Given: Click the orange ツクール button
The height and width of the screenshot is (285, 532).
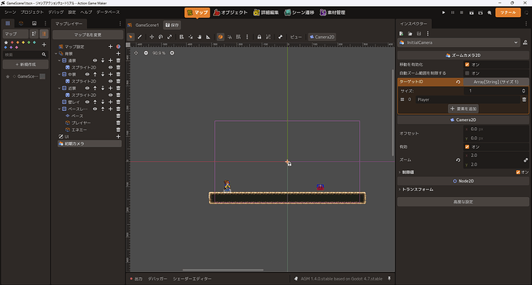Looking at the screenshot, I should [x=508, y=12].
